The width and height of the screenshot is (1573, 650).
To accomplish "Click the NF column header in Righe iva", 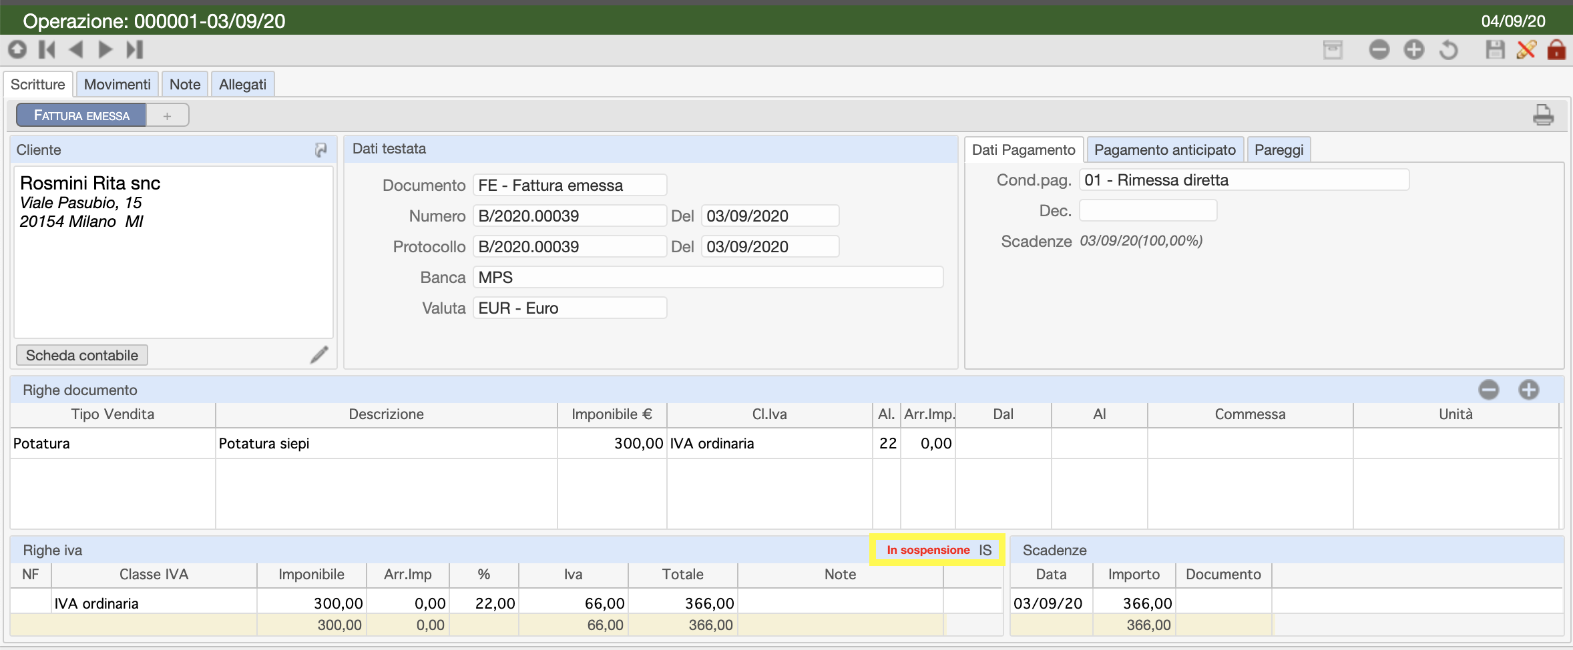I will pyautogui.click(x=31, y=575).
